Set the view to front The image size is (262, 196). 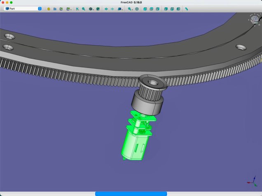[x=145, y=8]
